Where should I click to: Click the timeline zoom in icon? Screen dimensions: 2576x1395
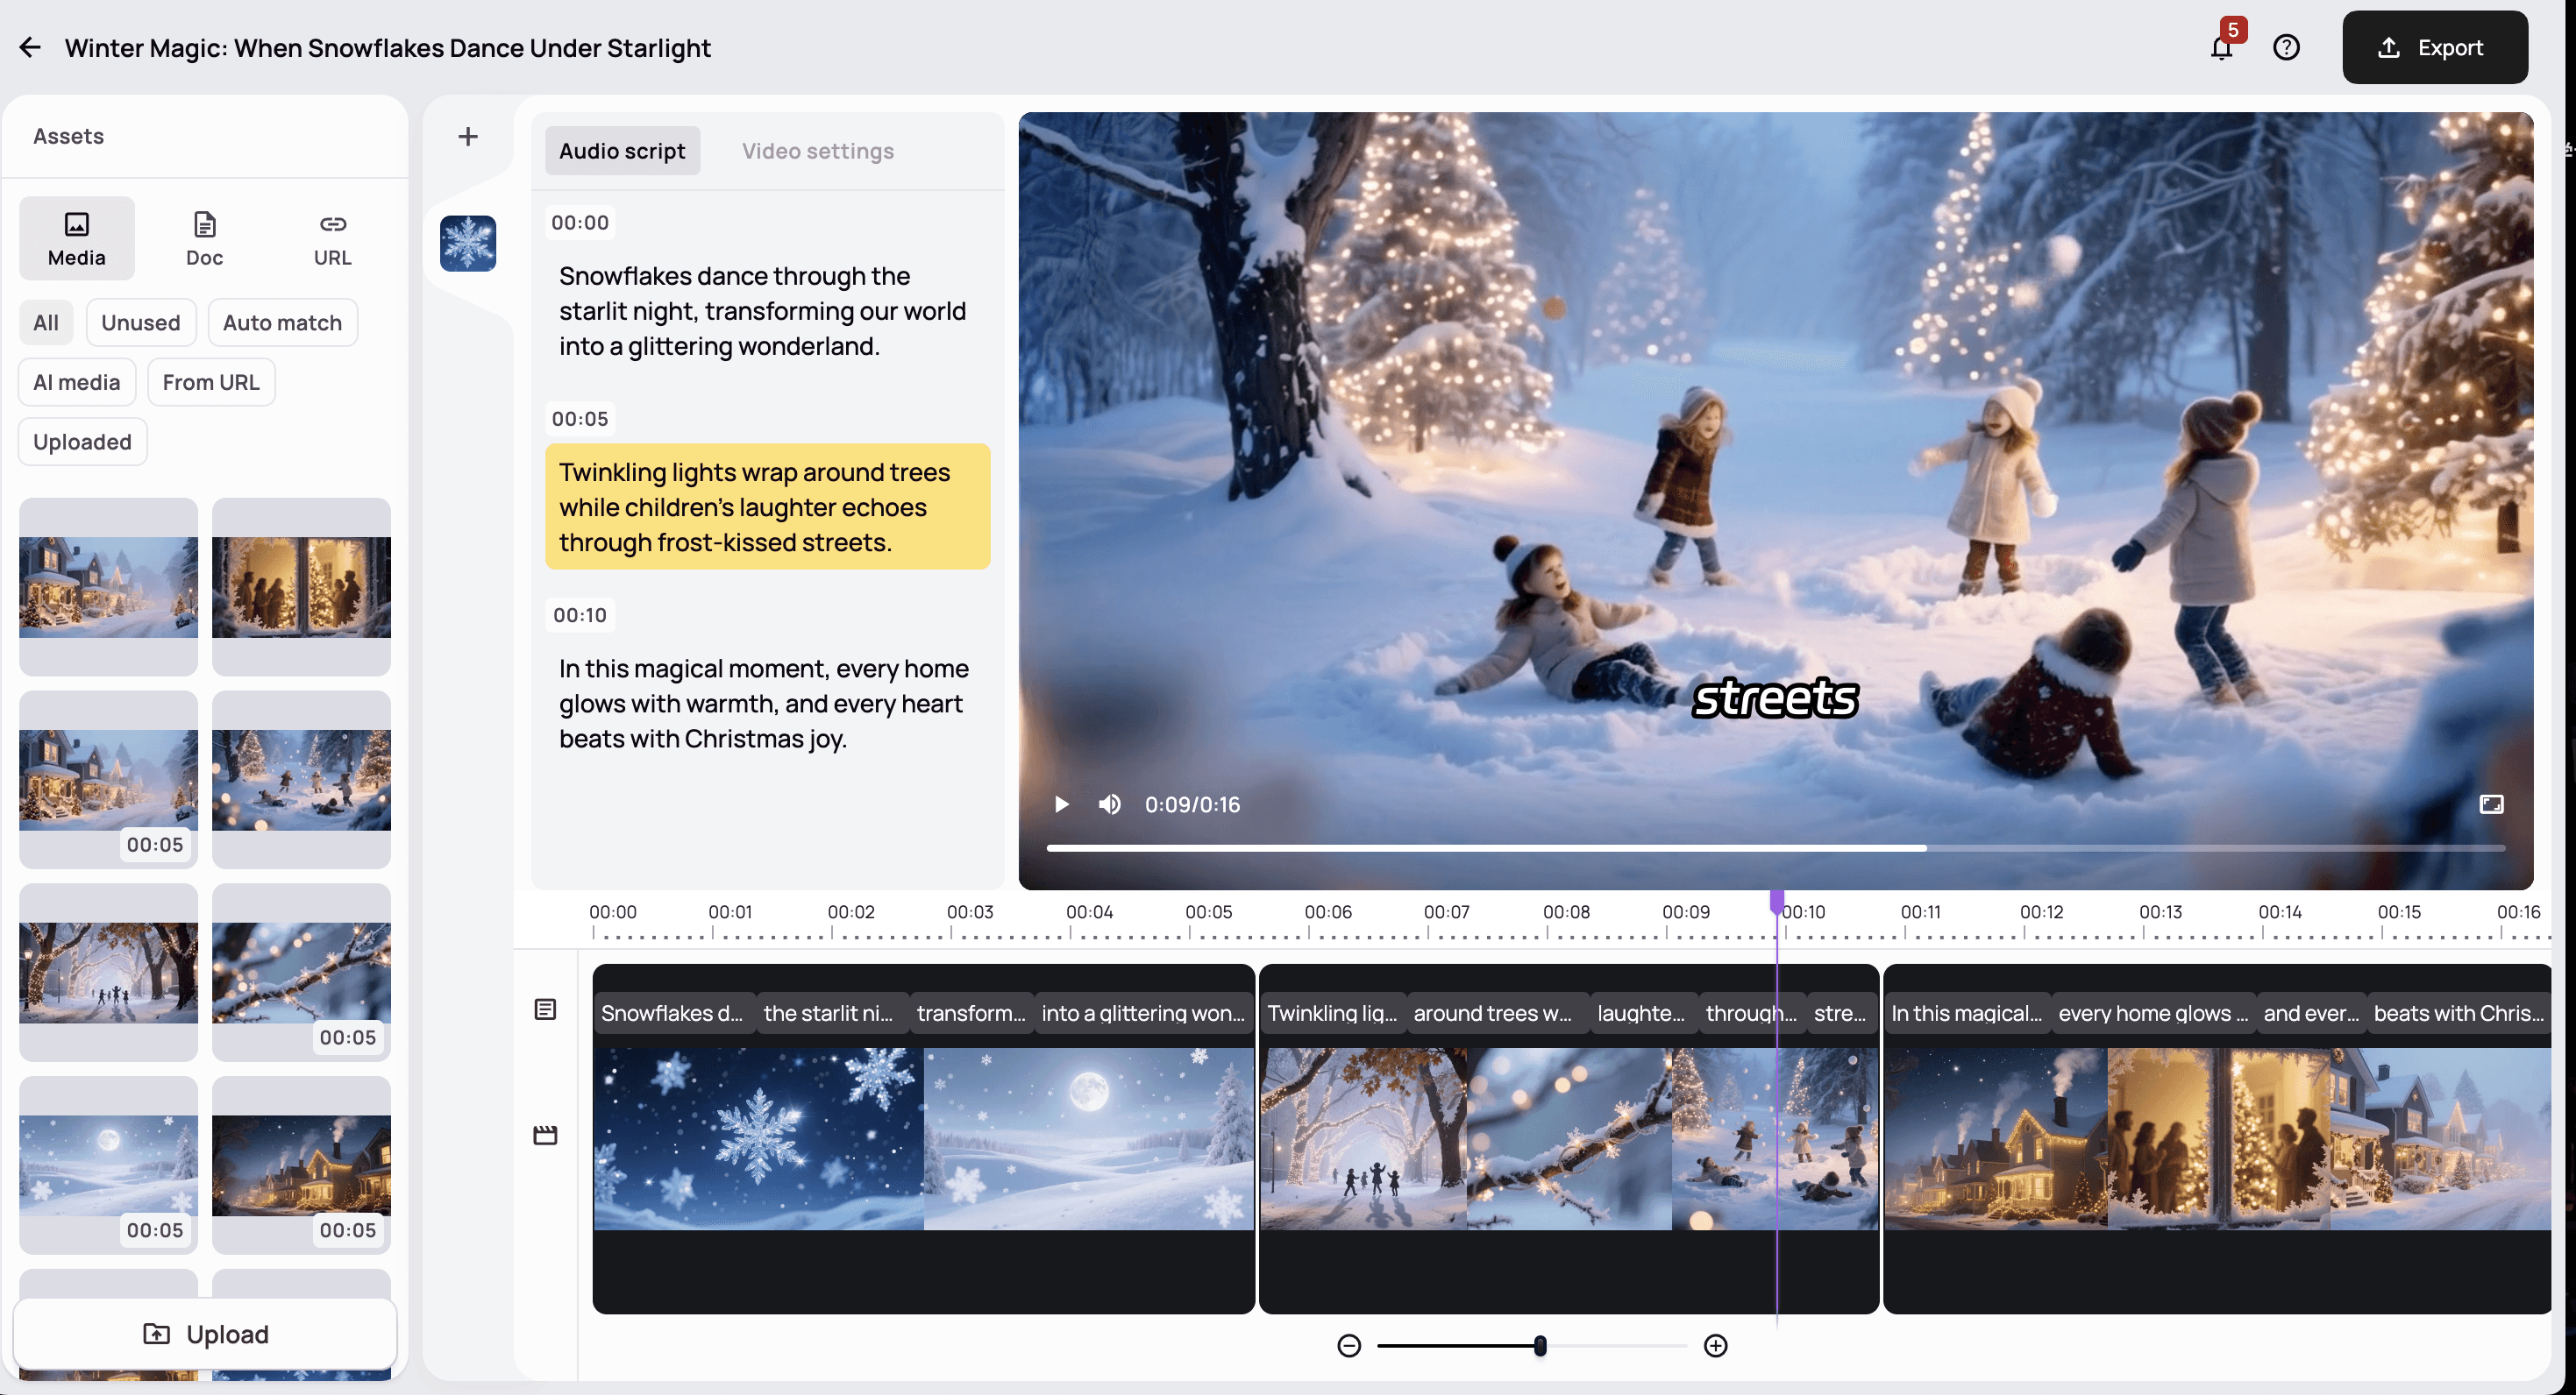tap(1715, 1345)
